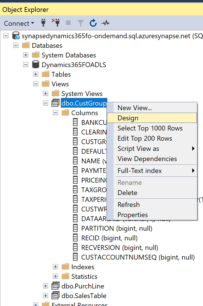Open the Connect dropdown
The height and width of the screenshot is (306, 203).
(x=19, y=23)
